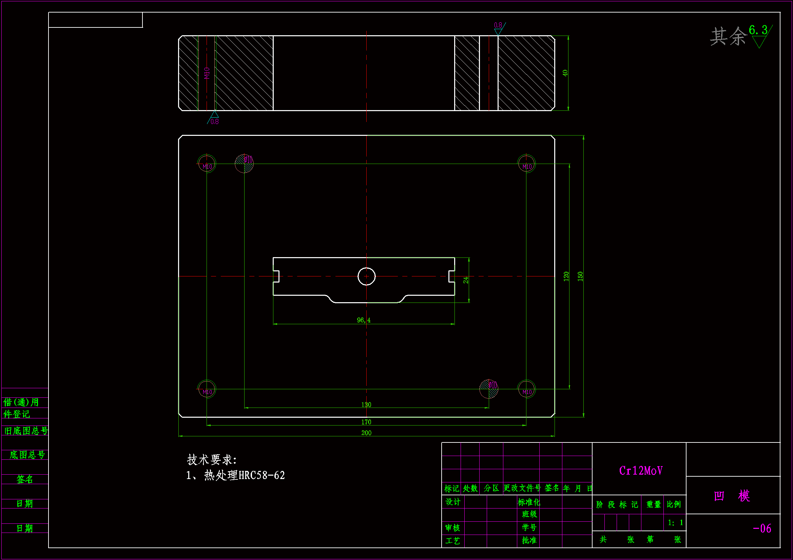
Task: Pick the top-left M10 threaded hole circle
Action: (207, 164)
